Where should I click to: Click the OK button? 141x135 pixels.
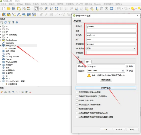tap(106, 129)
